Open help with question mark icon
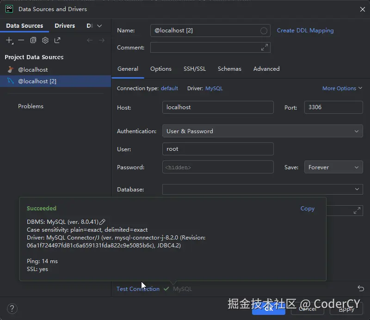The image size is (370, 320). pyautogui.click(x=12, y=309)
